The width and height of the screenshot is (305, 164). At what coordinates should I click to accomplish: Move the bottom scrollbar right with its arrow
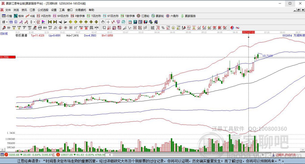[263, 155]
